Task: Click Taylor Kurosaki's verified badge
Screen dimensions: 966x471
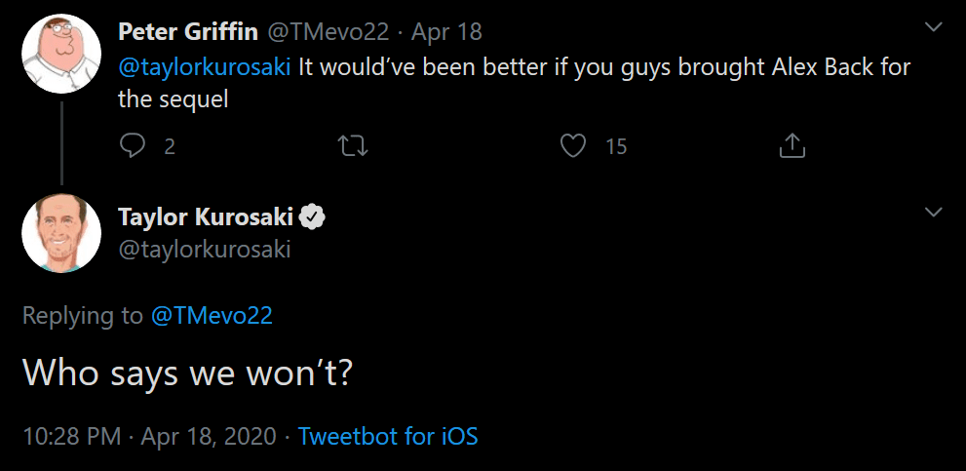Action: click(x=311, y=217)
